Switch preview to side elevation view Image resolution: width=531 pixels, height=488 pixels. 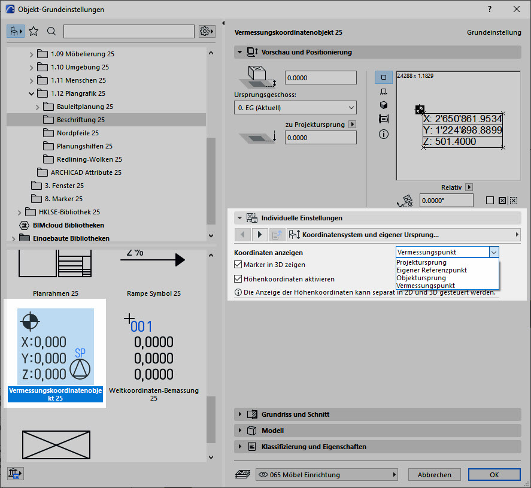[383, 92]
